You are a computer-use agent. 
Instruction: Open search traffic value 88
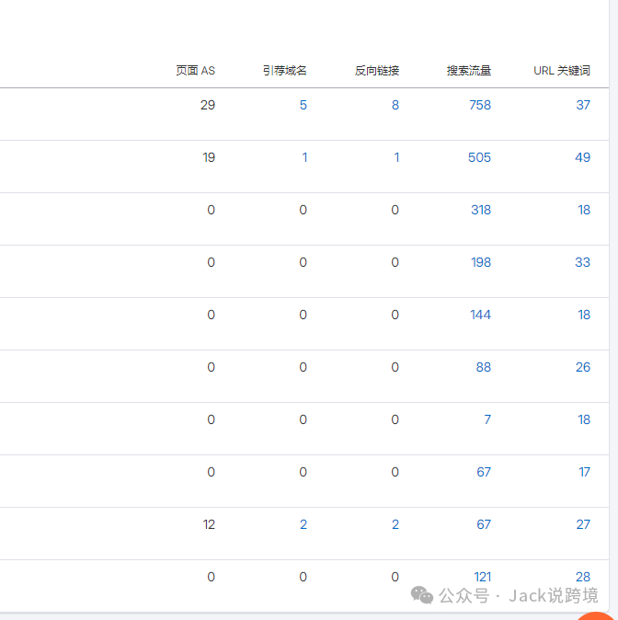(x=484, y=367)
